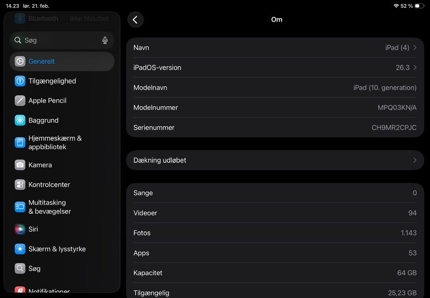The image size is (430, 298).
Task: Open Hjemmeskærm & appbibliotek settings
Action: click(55, 143)
